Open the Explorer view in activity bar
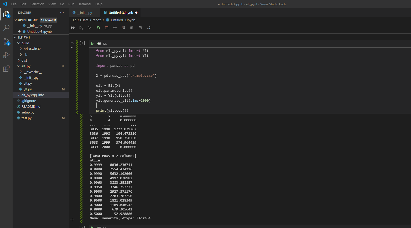This screenshot has width=411, height=228. click(x=6, y=14)
